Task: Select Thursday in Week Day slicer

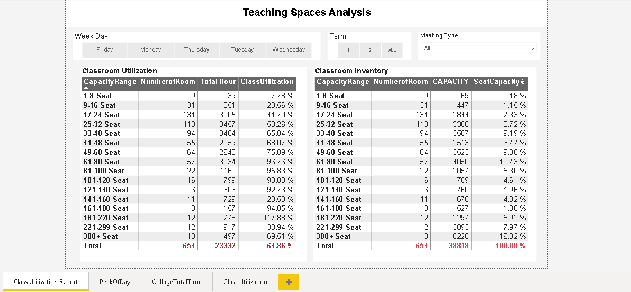Action: [x=197, y=50]
